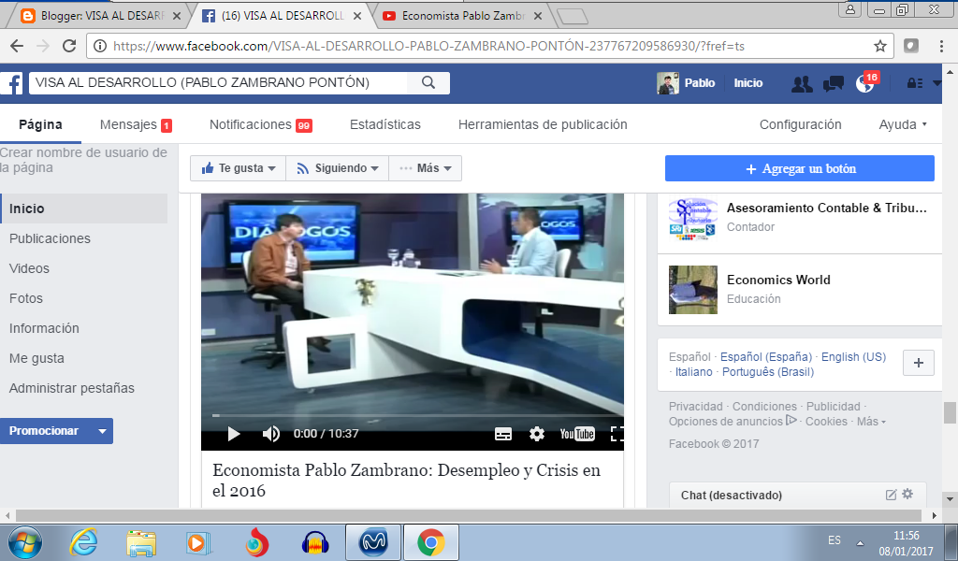Open the chat options gear icon
This screenshot has height=561, width=958.
[x=907, y=494]
